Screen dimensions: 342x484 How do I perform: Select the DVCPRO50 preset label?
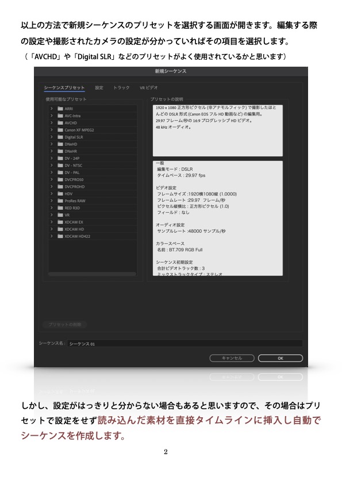pos(74,180)
